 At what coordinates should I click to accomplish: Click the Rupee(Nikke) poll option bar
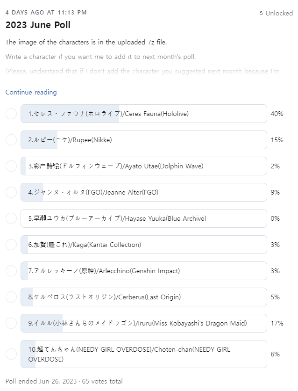[143, 140]
